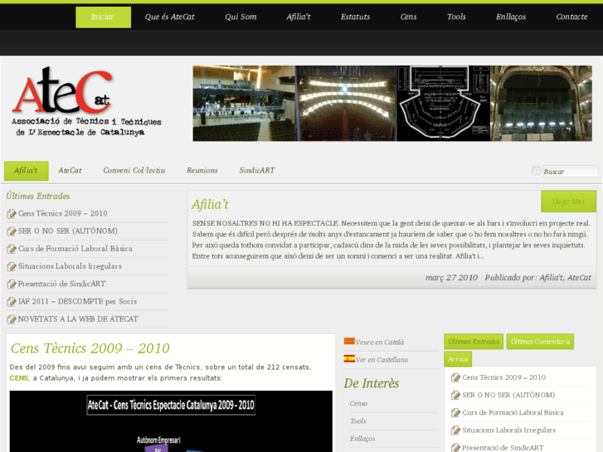603x452 pixels.
Task: Open 'IAF 2011 – DESCOMPTE per Socis' entry
Action: tap(78, 302)
